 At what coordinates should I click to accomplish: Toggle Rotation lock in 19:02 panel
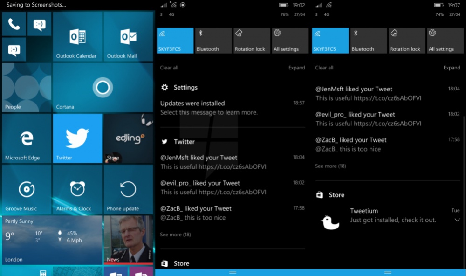tap(252, 41)
